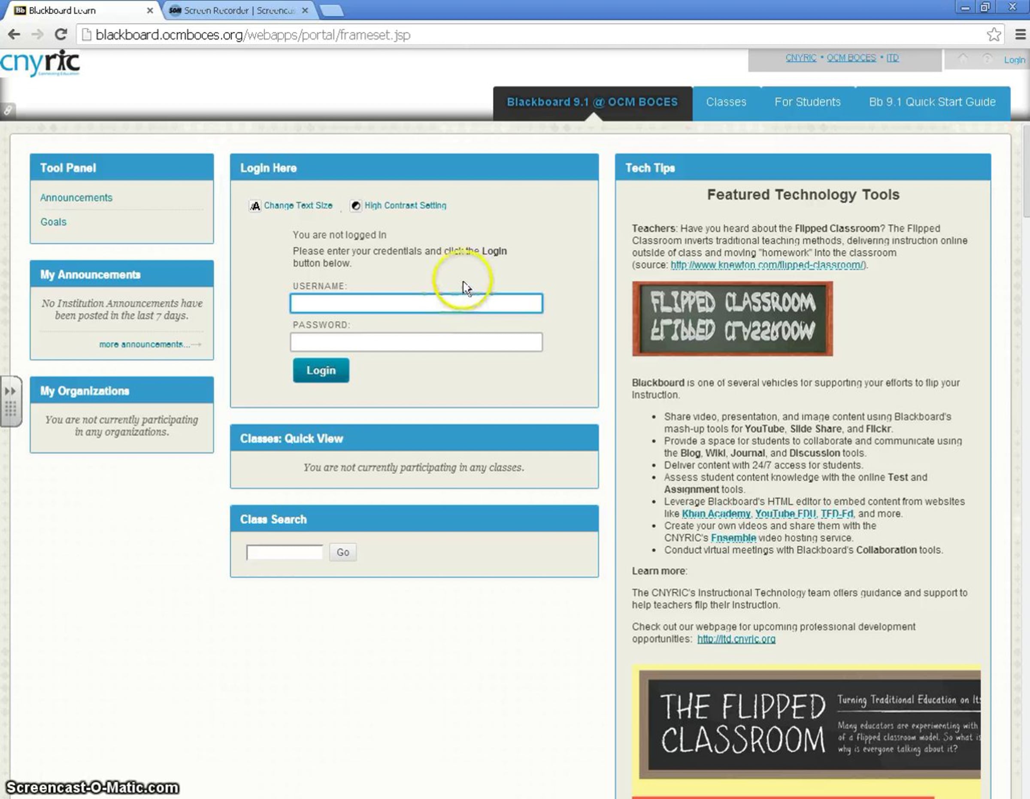
Task: Open the itd.cnyric.org link
Action: (x=736, y=639)
